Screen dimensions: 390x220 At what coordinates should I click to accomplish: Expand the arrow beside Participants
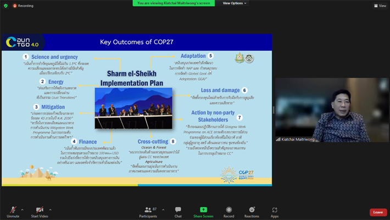(163, 210)
